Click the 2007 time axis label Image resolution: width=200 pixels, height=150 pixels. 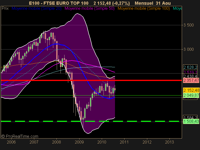(x=34, y=142)
